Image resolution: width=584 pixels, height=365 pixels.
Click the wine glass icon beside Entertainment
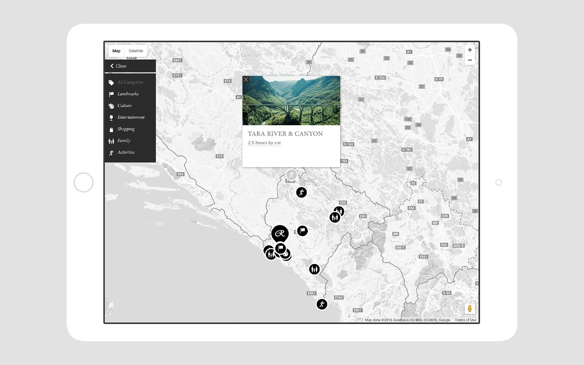pyautogui.click(x=111, y=118)
